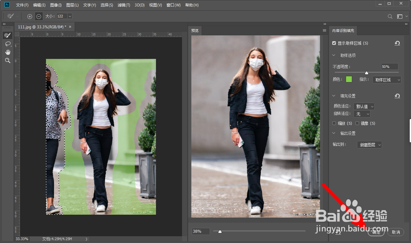Open the brush tool preset picker
Viewport: 411px width, 243px height.
12,16
